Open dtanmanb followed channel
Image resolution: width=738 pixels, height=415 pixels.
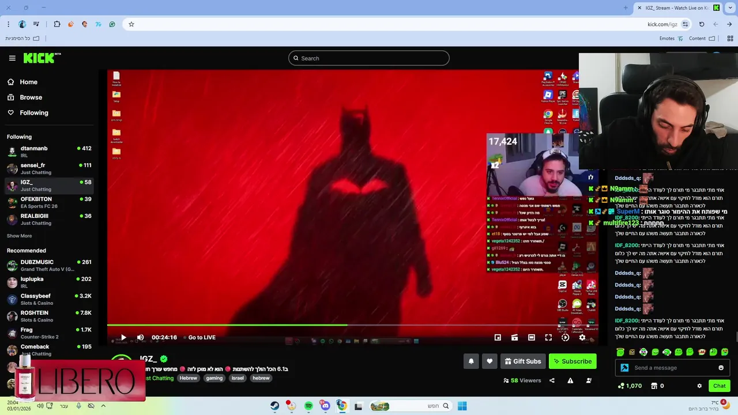coord(49,152)
